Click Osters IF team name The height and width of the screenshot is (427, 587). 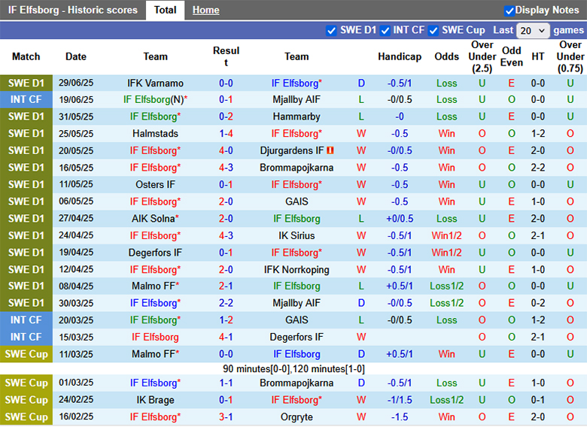pyautogui.click(x=155, y=184)
